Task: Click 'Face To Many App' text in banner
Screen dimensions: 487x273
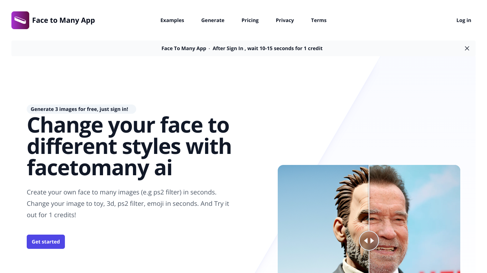Action: coord(184,48)
